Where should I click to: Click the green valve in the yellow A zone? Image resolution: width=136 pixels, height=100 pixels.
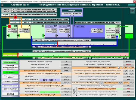(x=19, y=35)
